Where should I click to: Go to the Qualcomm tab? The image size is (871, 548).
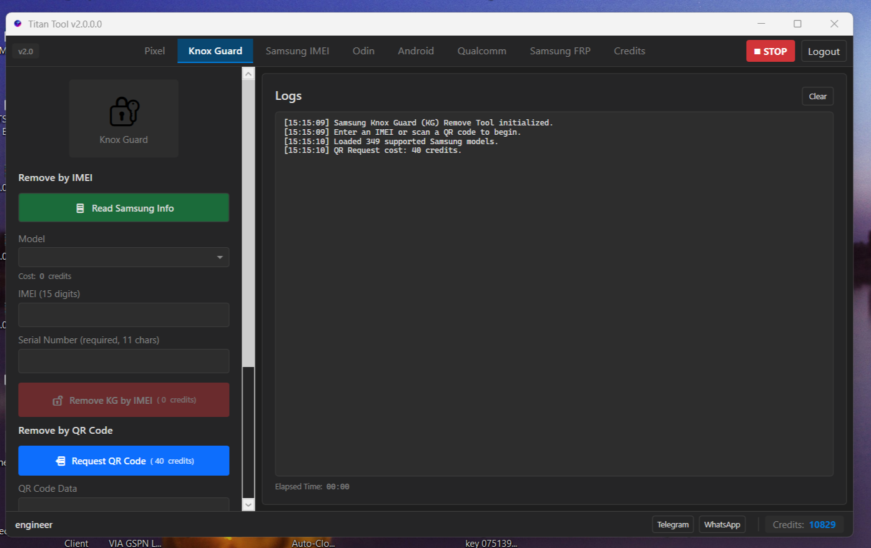pyautogui.click(x=481, y=51)
